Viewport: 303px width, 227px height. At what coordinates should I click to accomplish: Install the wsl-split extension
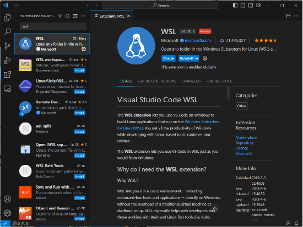click(x=80, y=132)
